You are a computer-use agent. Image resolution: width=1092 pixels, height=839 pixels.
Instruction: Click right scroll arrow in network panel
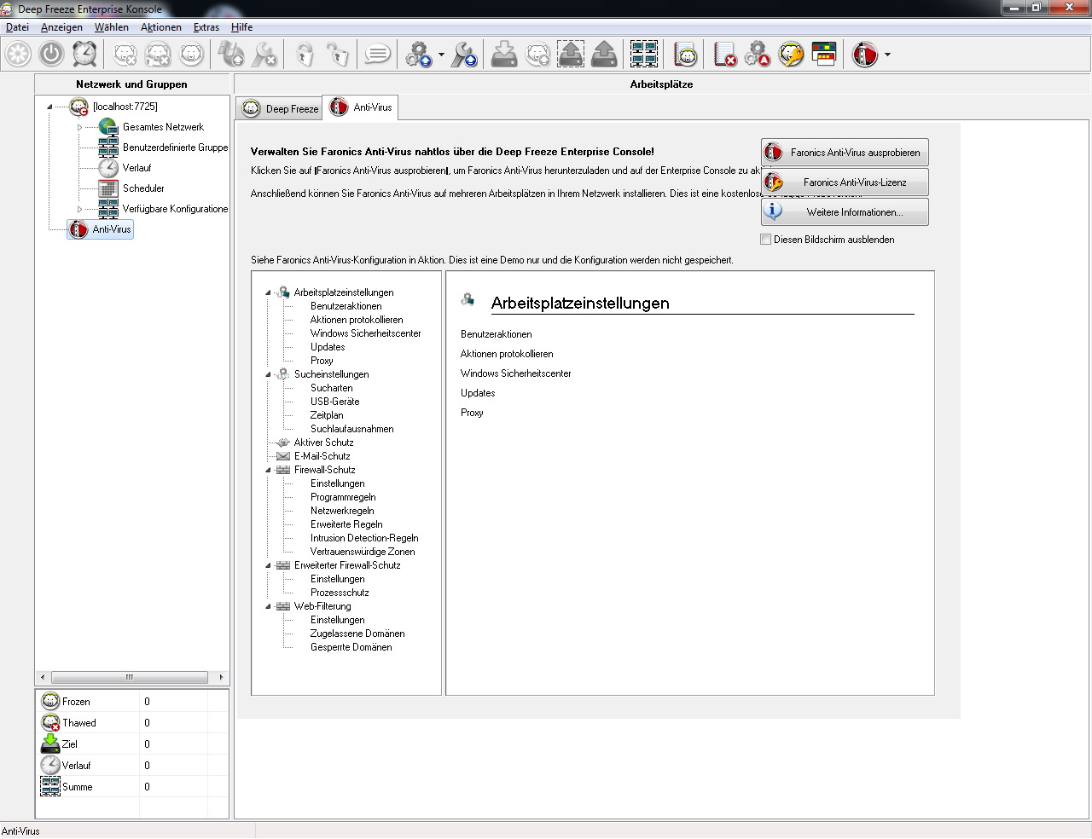point(222,677)
